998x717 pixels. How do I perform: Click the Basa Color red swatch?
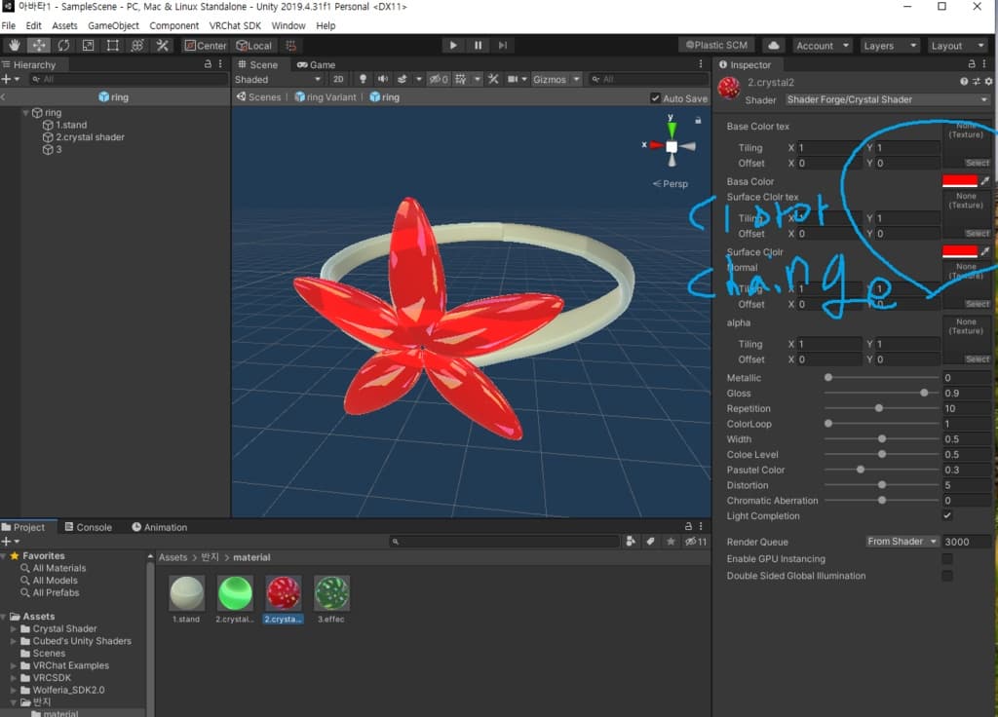pyautogui.click(x=959, y=181)
